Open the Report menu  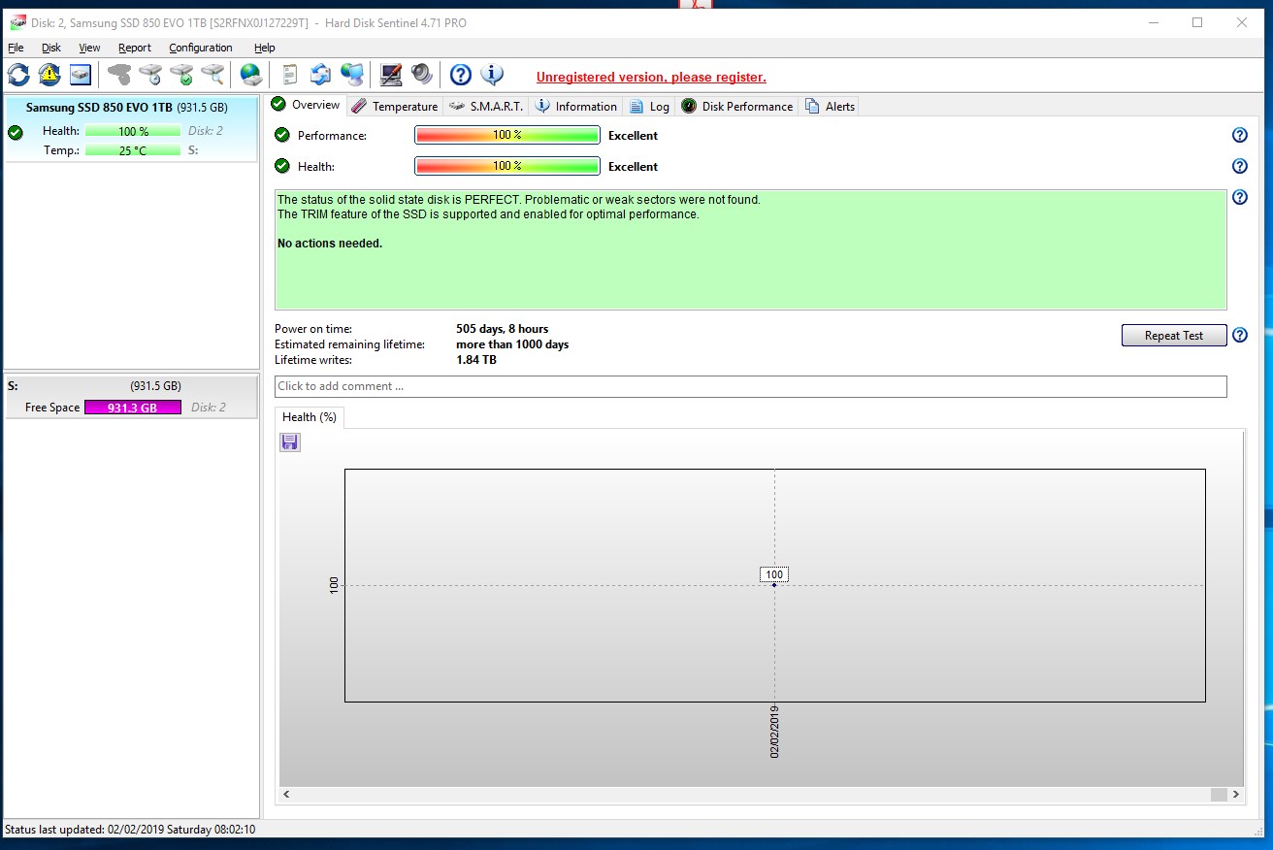135,48
